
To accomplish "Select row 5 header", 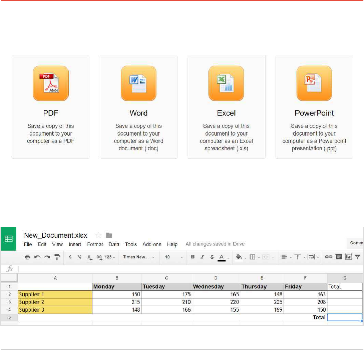I will click(9, 317).
